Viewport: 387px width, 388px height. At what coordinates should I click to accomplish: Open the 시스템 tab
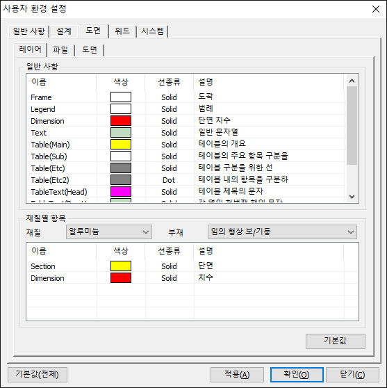pyautogui.click(x=152, y=31)
